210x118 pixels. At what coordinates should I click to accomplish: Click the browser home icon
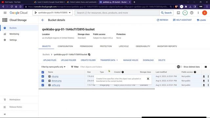point(16,7)
